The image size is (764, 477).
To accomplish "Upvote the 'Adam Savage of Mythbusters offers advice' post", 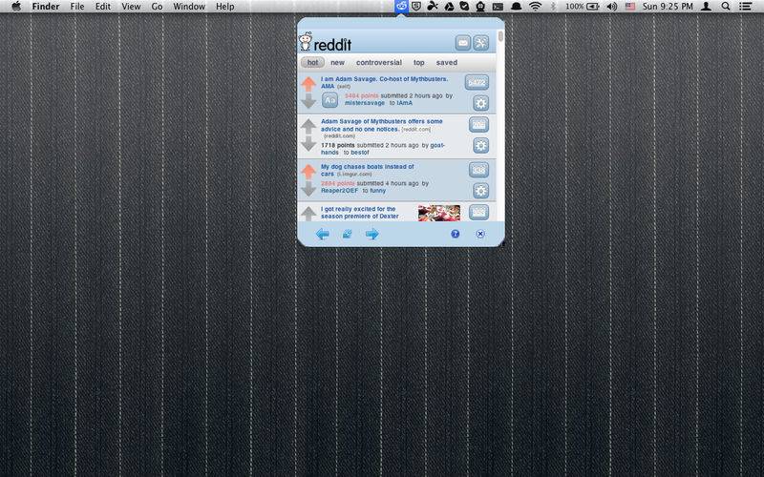I will pos(308,127).
